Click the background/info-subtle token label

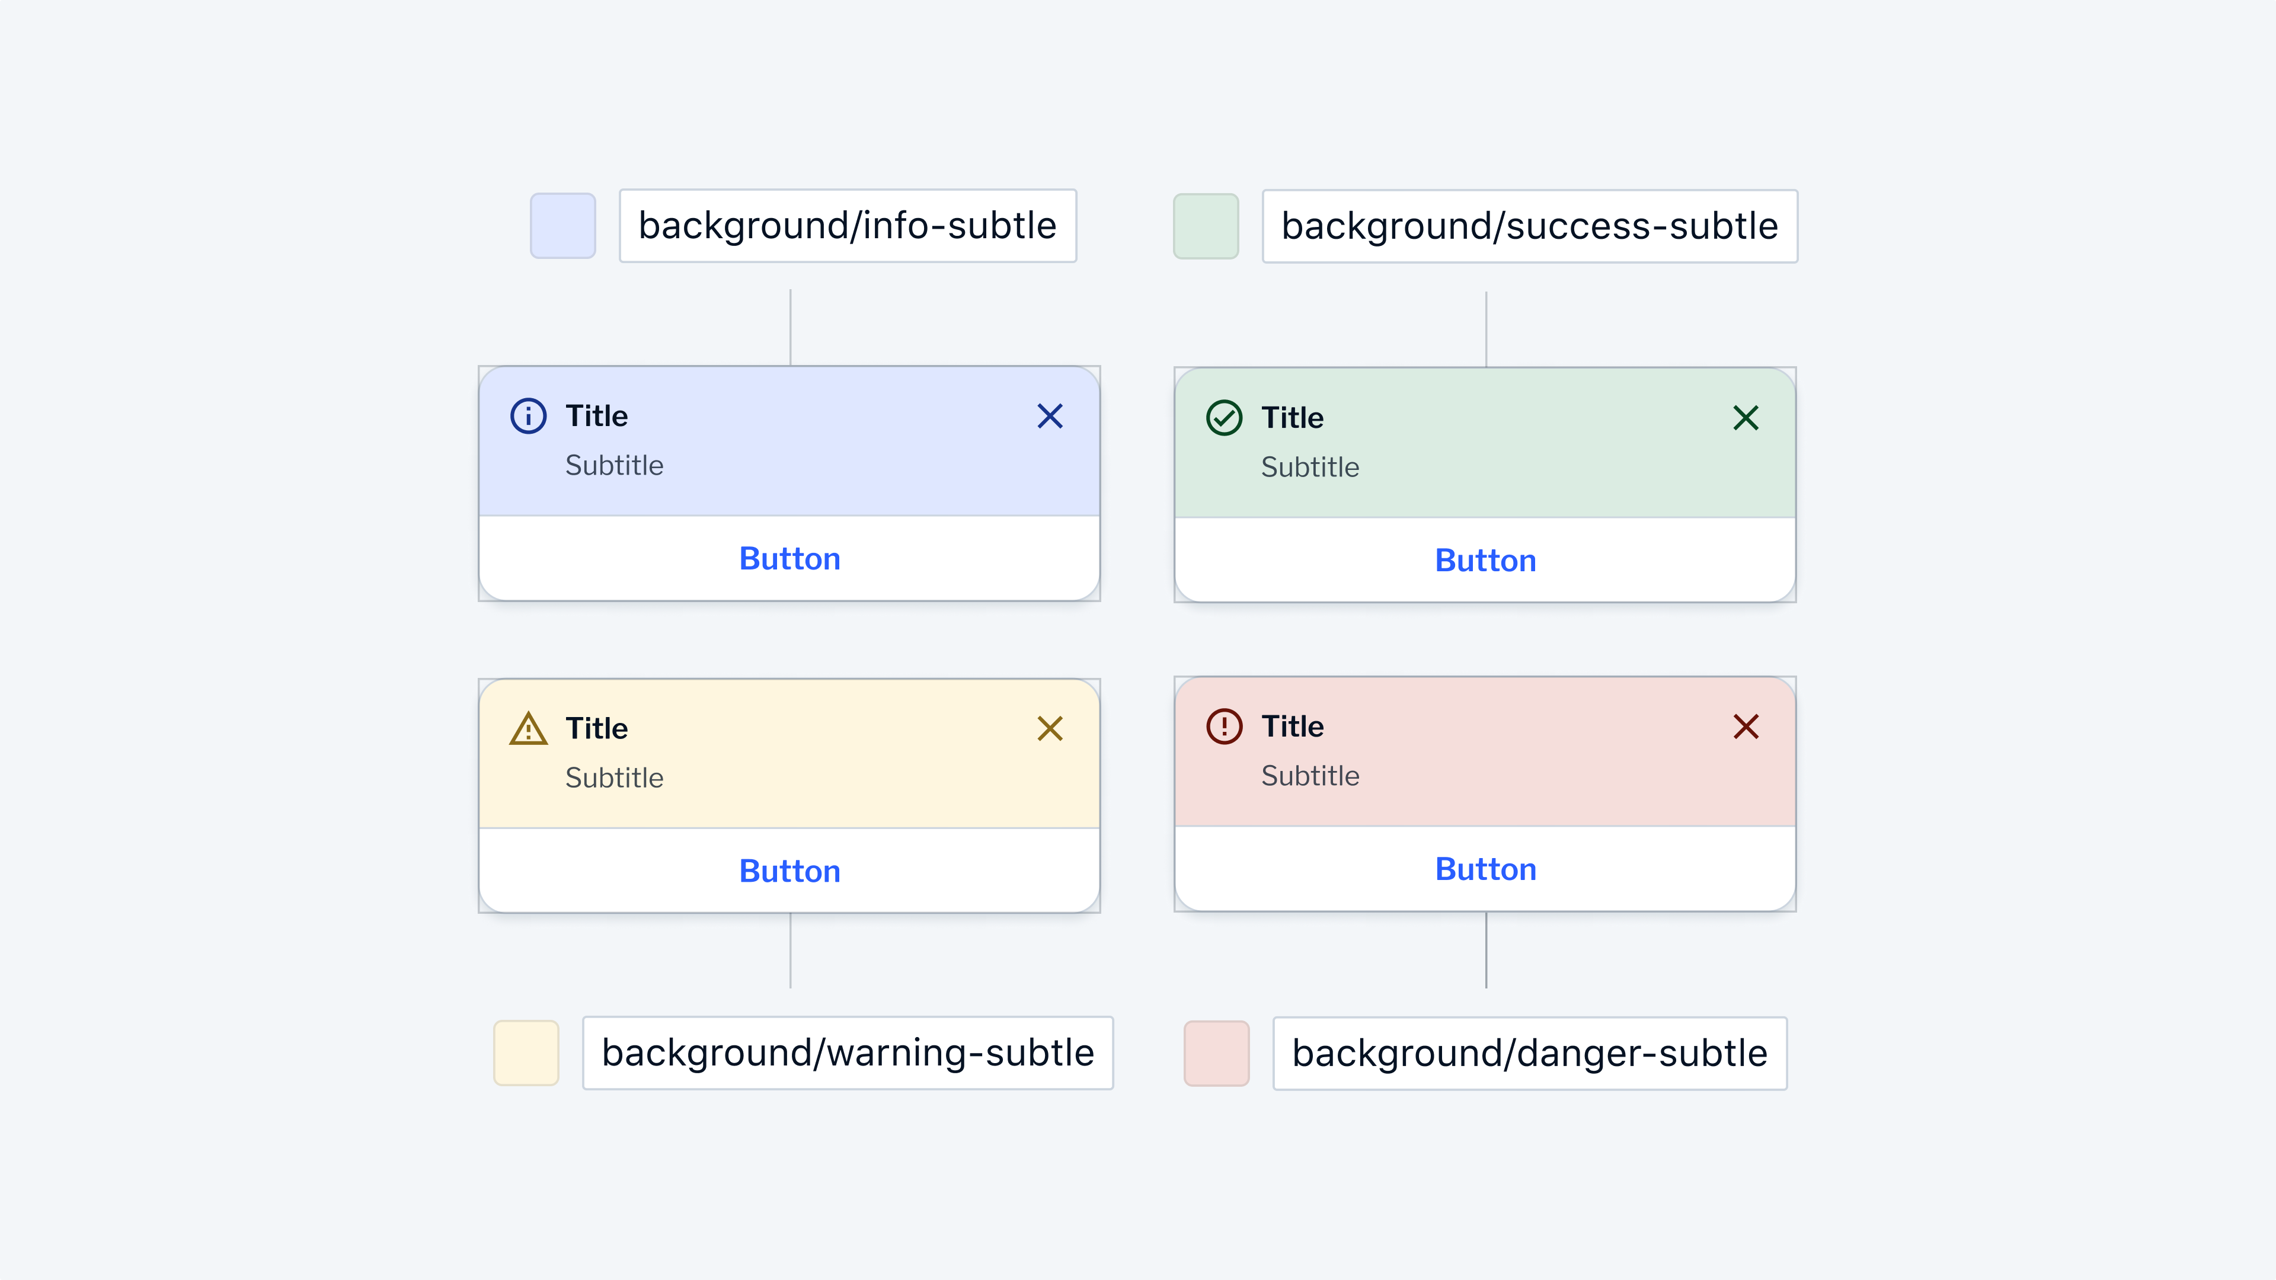846,226
